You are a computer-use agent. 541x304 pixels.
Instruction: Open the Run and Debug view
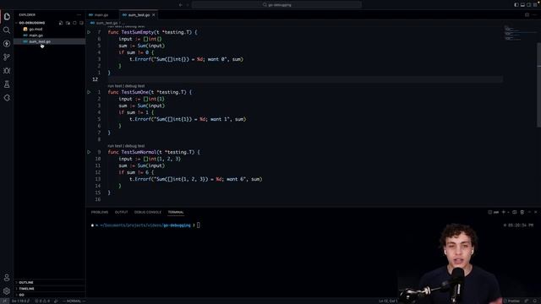pos(7,71)
